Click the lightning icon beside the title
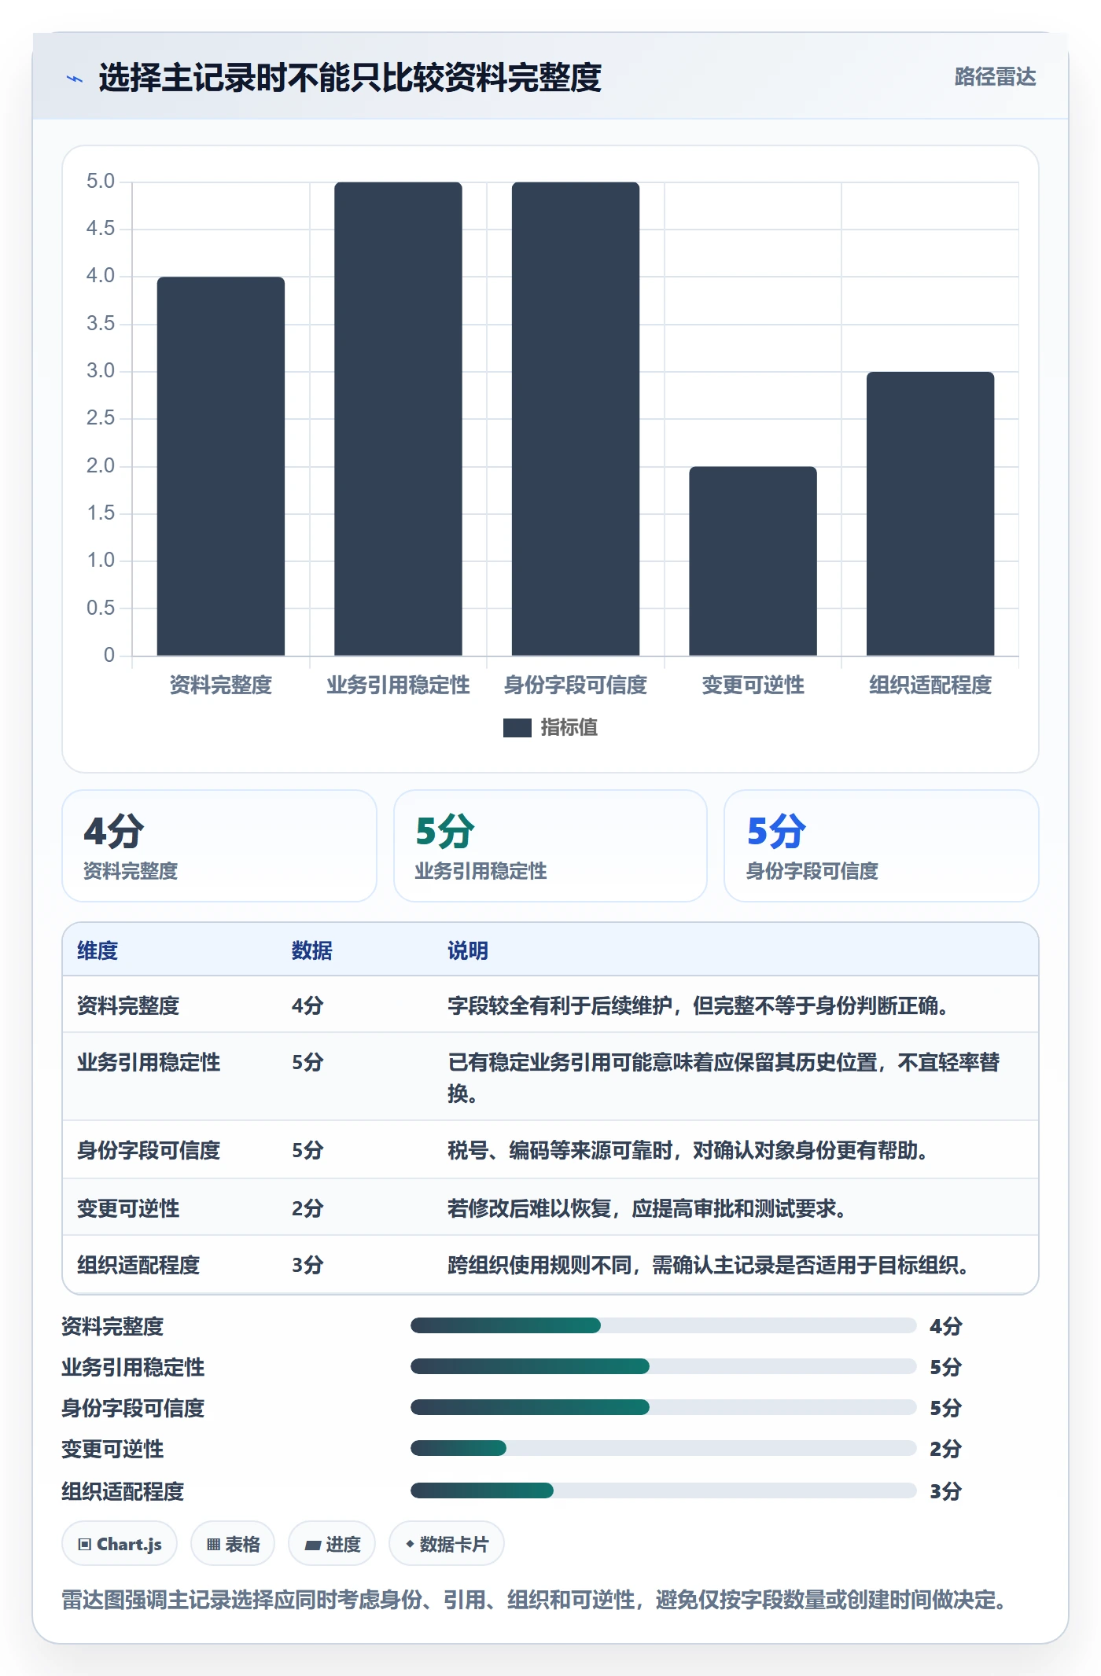 coord(75,79)
